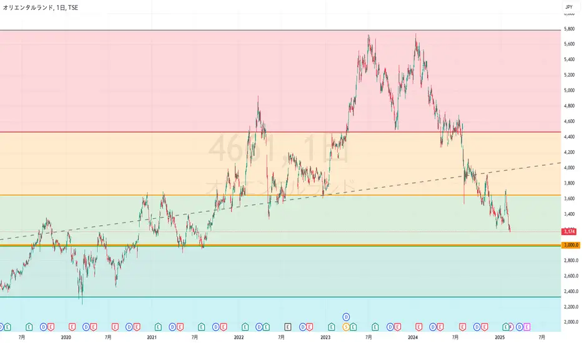The image size is (582, 343).
Task: Open the blue D dividend marker left of the 2020 label
Action: point(44,327)
